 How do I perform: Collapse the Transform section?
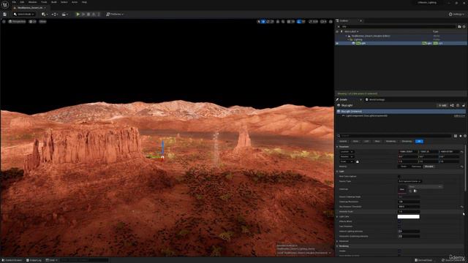[337, 147]
